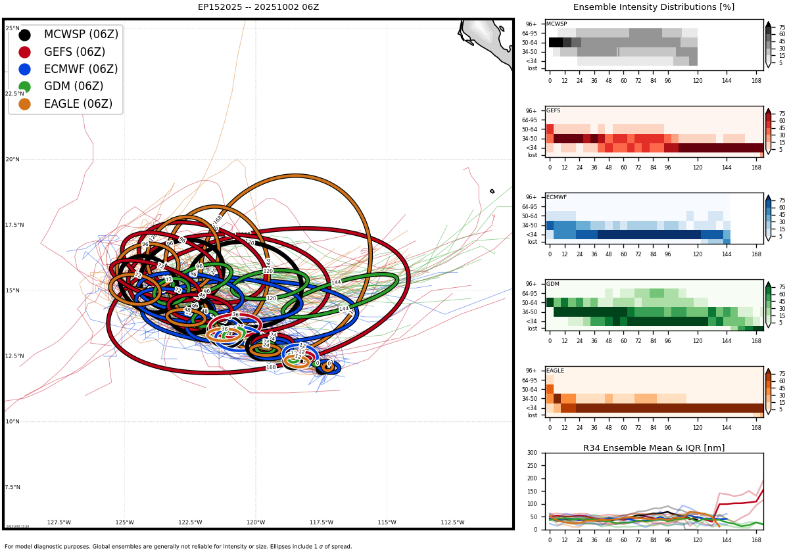
Task: Click the grayscale colorbar beside the MCWSP panel
Action: click(768, 44)
